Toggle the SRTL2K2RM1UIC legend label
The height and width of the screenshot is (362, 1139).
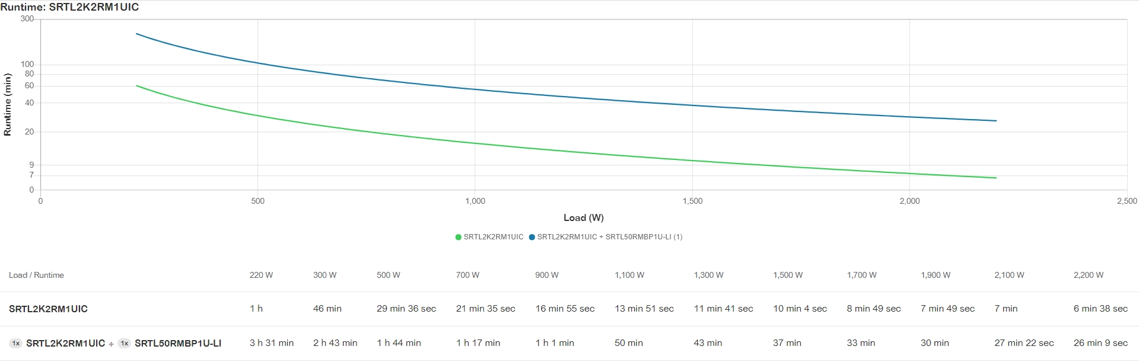[x=493, y=237]
